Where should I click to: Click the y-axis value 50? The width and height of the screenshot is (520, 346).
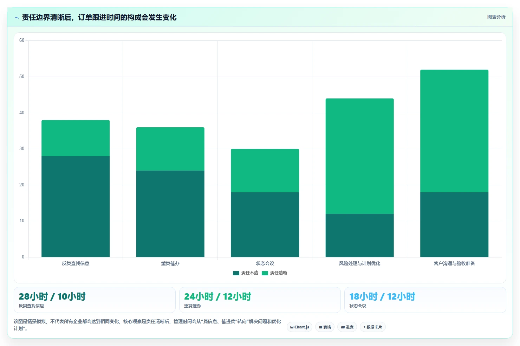(x=22, y=77)
